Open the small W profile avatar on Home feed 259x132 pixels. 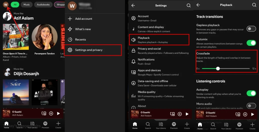(x=6, y=5)
